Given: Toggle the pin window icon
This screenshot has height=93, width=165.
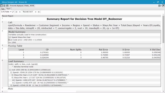Looking at the screenshot, I should 163,6.
